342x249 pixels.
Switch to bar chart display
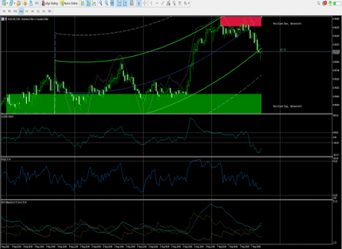(83, 3)
